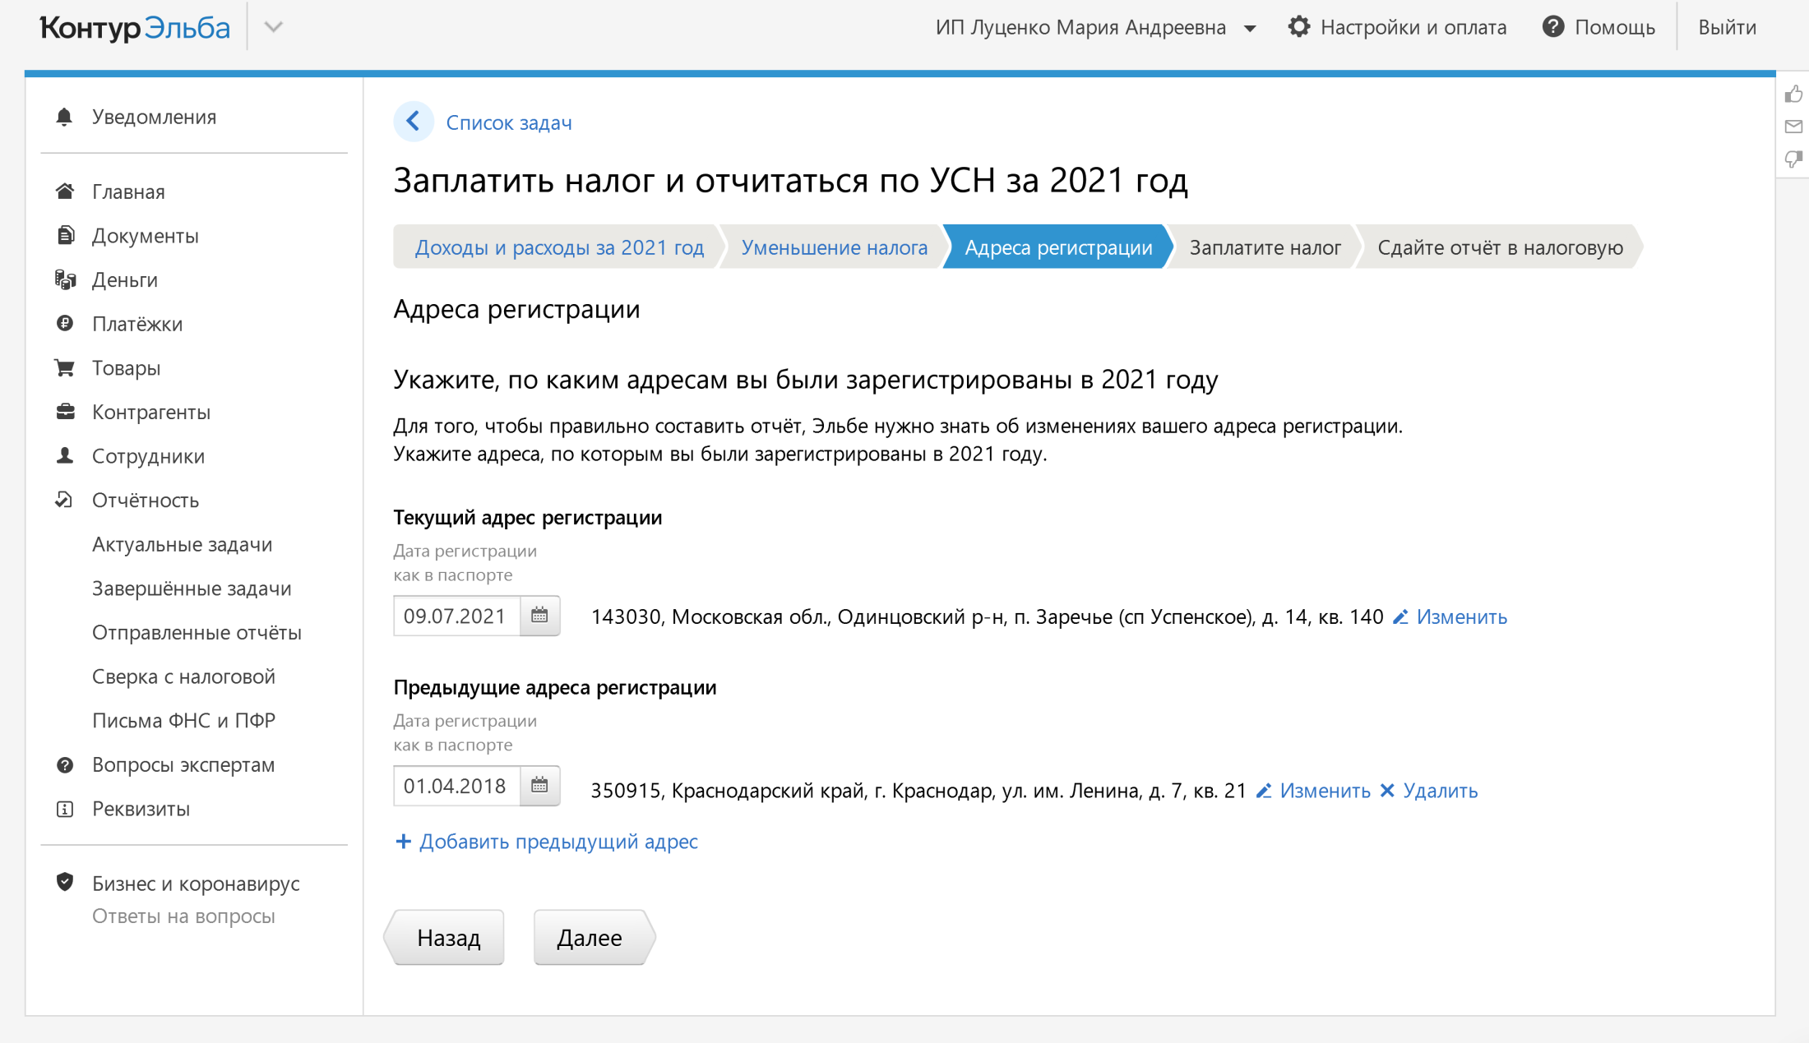Click the pencil icon for the Краснодар address

click(x=1264, y=791)
